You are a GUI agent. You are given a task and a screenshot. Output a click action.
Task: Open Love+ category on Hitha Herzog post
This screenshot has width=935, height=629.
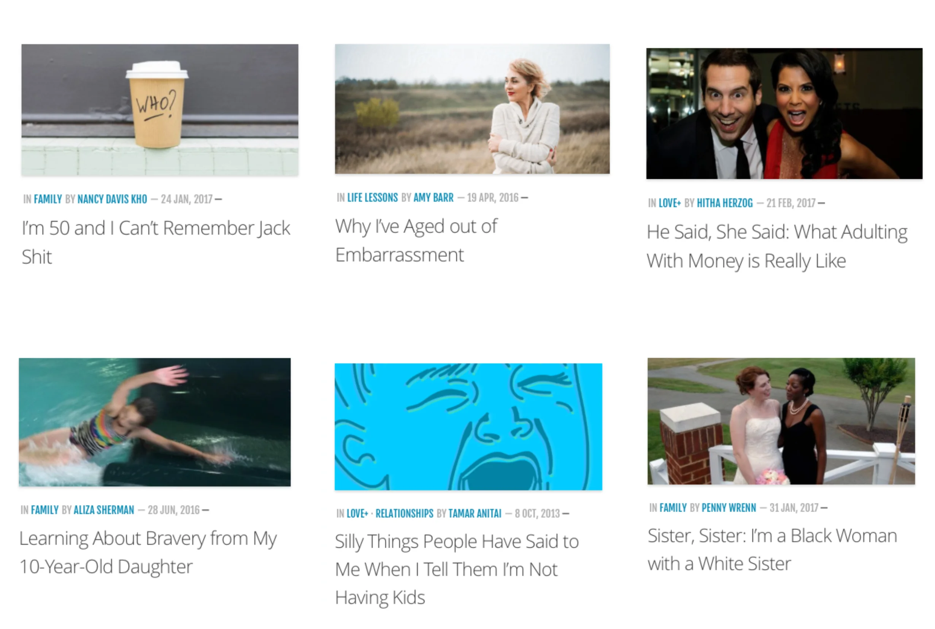tap(670, 203)
